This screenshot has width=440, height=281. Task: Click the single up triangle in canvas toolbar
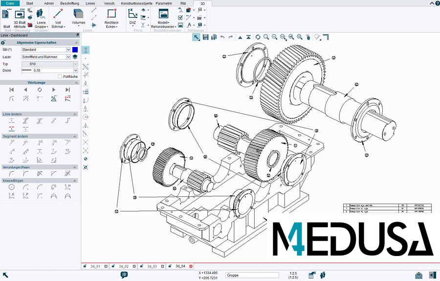tap(240, 37)
